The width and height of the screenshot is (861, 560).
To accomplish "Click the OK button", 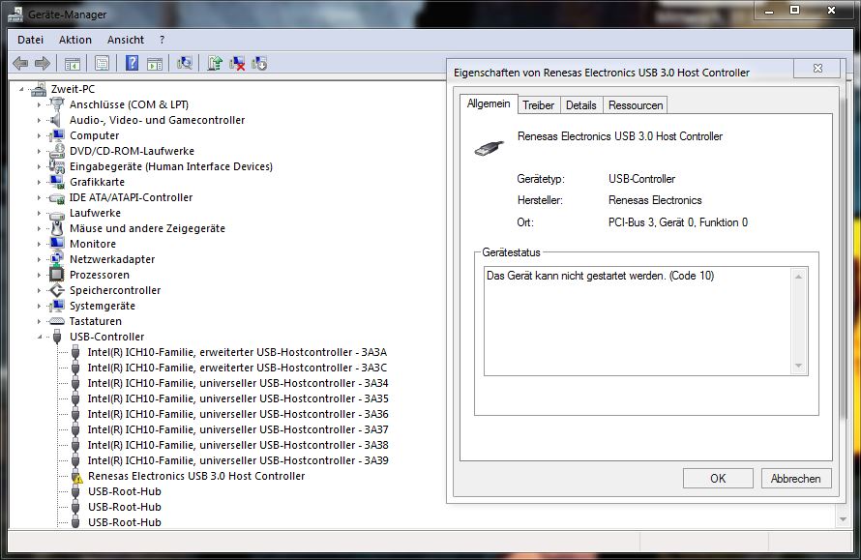I will 718,478.
